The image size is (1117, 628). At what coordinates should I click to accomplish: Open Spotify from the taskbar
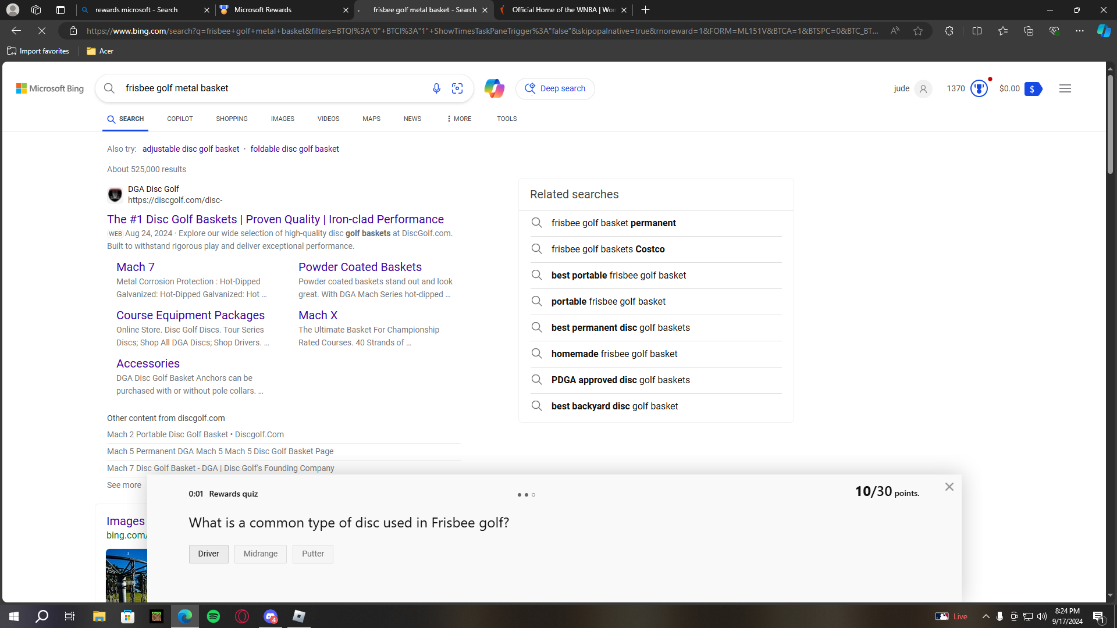pos(214,616)
